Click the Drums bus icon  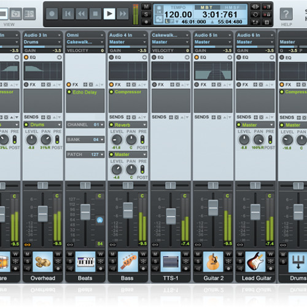click(298, 262)
